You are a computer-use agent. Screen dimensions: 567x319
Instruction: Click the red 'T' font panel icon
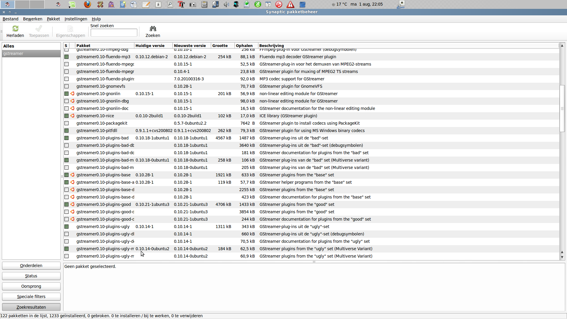(x=181, y=4)
